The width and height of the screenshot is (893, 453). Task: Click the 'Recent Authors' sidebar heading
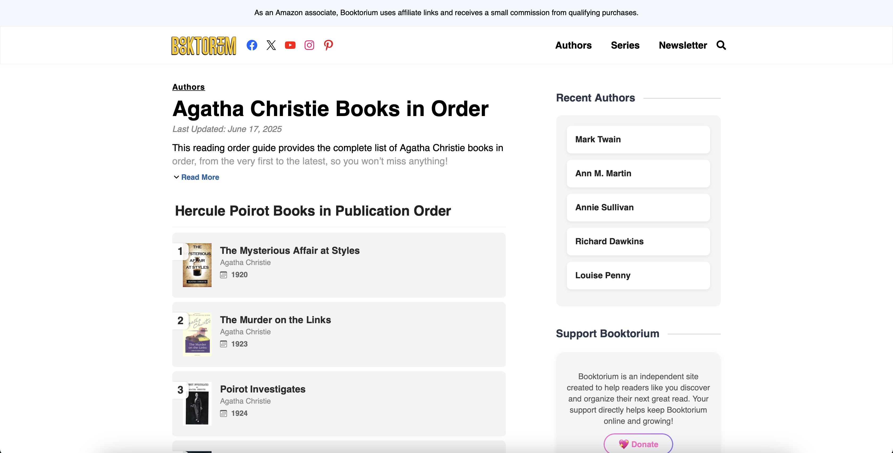tap(595, 98)
